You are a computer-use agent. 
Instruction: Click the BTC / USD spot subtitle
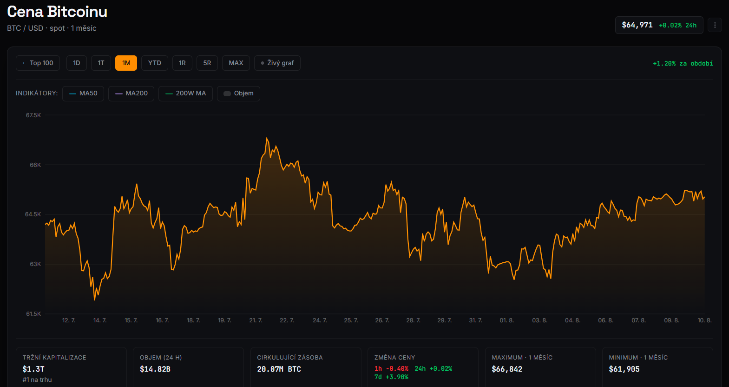52,28
